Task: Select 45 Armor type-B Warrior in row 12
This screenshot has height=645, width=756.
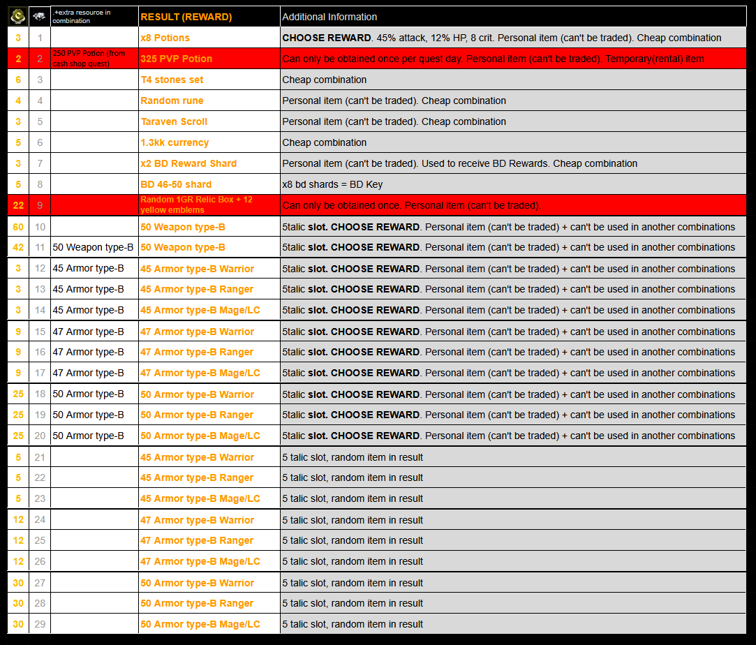Action: point(197,269)
